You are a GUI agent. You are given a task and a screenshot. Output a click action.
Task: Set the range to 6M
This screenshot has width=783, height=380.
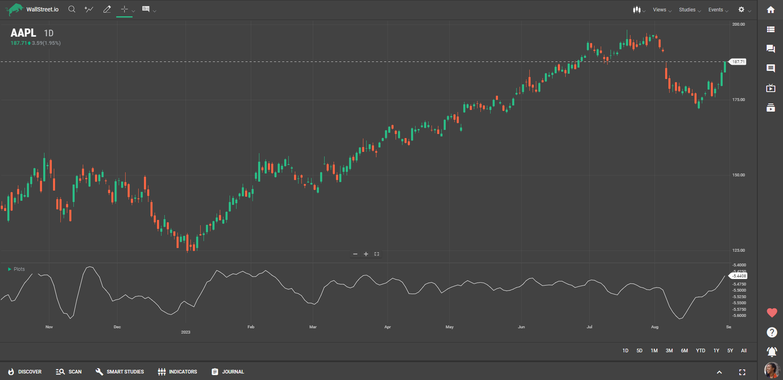pos(684,351)
